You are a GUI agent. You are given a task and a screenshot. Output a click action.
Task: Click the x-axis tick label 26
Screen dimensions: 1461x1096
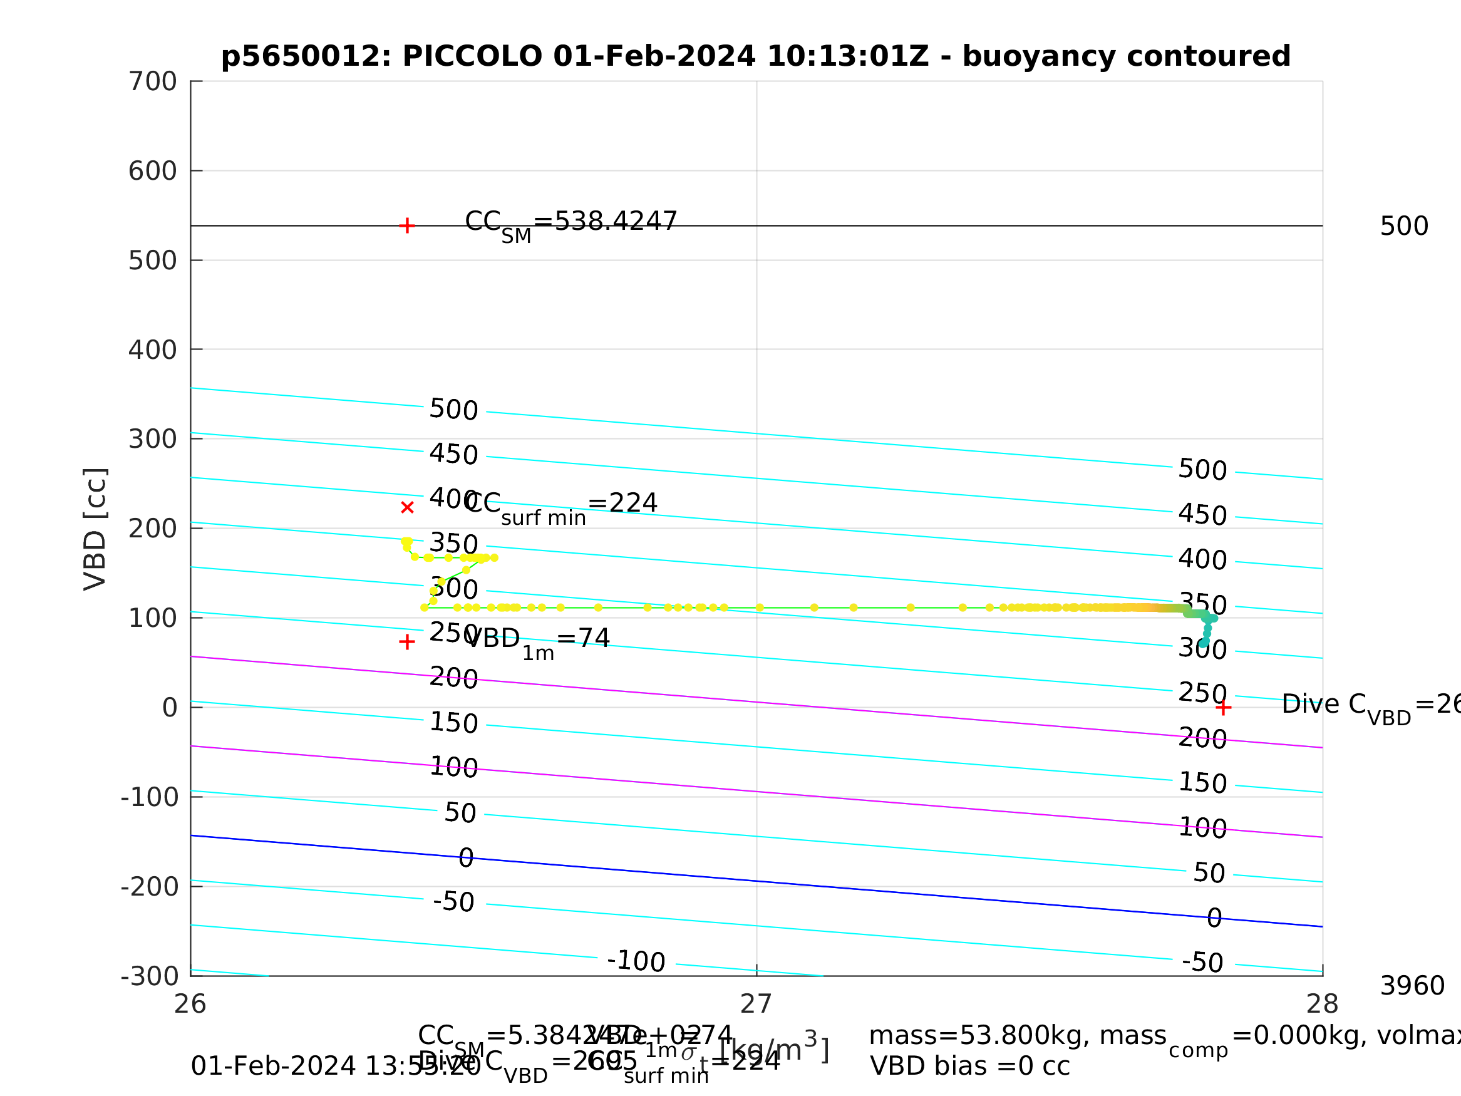[x=190, y=1004]
